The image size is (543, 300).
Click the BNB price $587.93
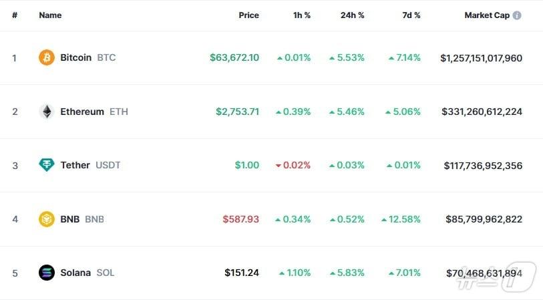[240, 219]
